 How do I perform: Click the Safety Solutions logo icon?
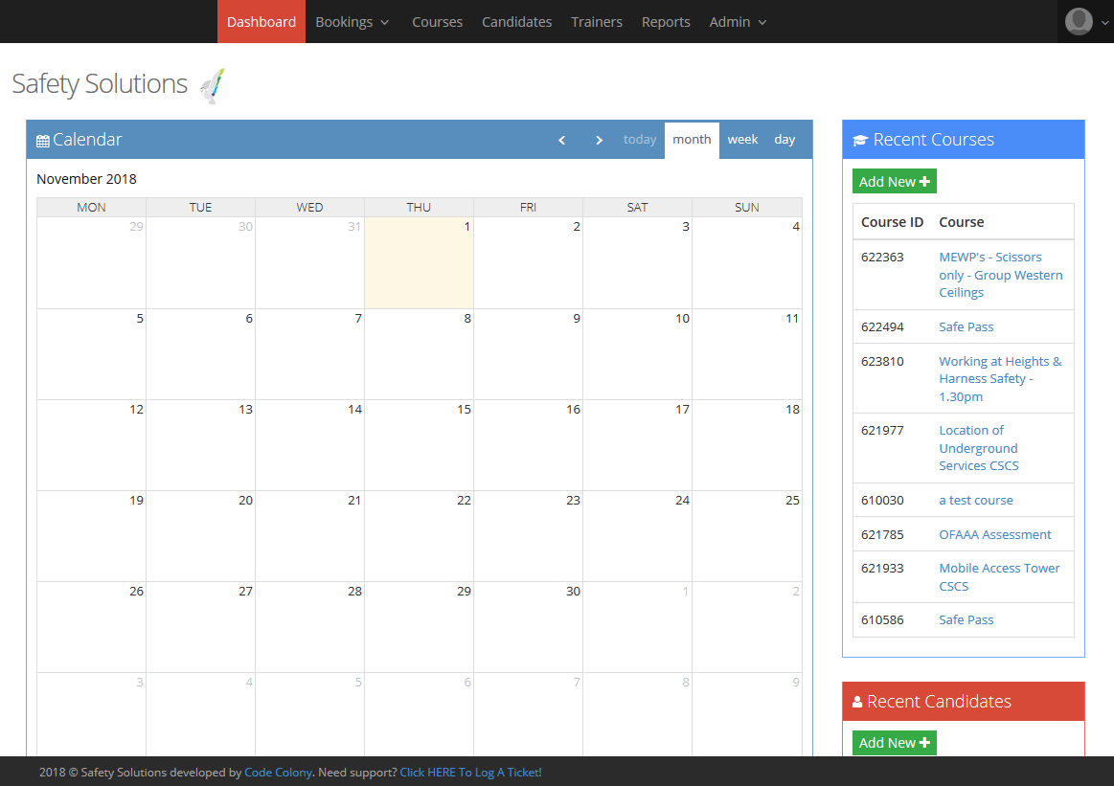click(x=212, y=84)
